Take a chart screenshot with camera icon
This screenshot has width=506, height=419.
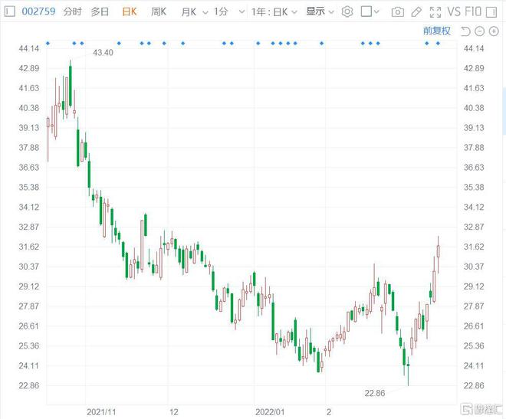pos(397,11)
